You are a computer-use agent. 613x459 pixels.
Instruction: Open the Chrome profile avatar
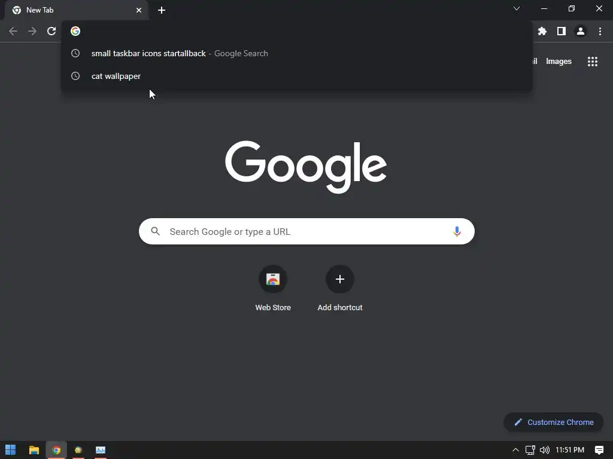(x=581, y=31)
